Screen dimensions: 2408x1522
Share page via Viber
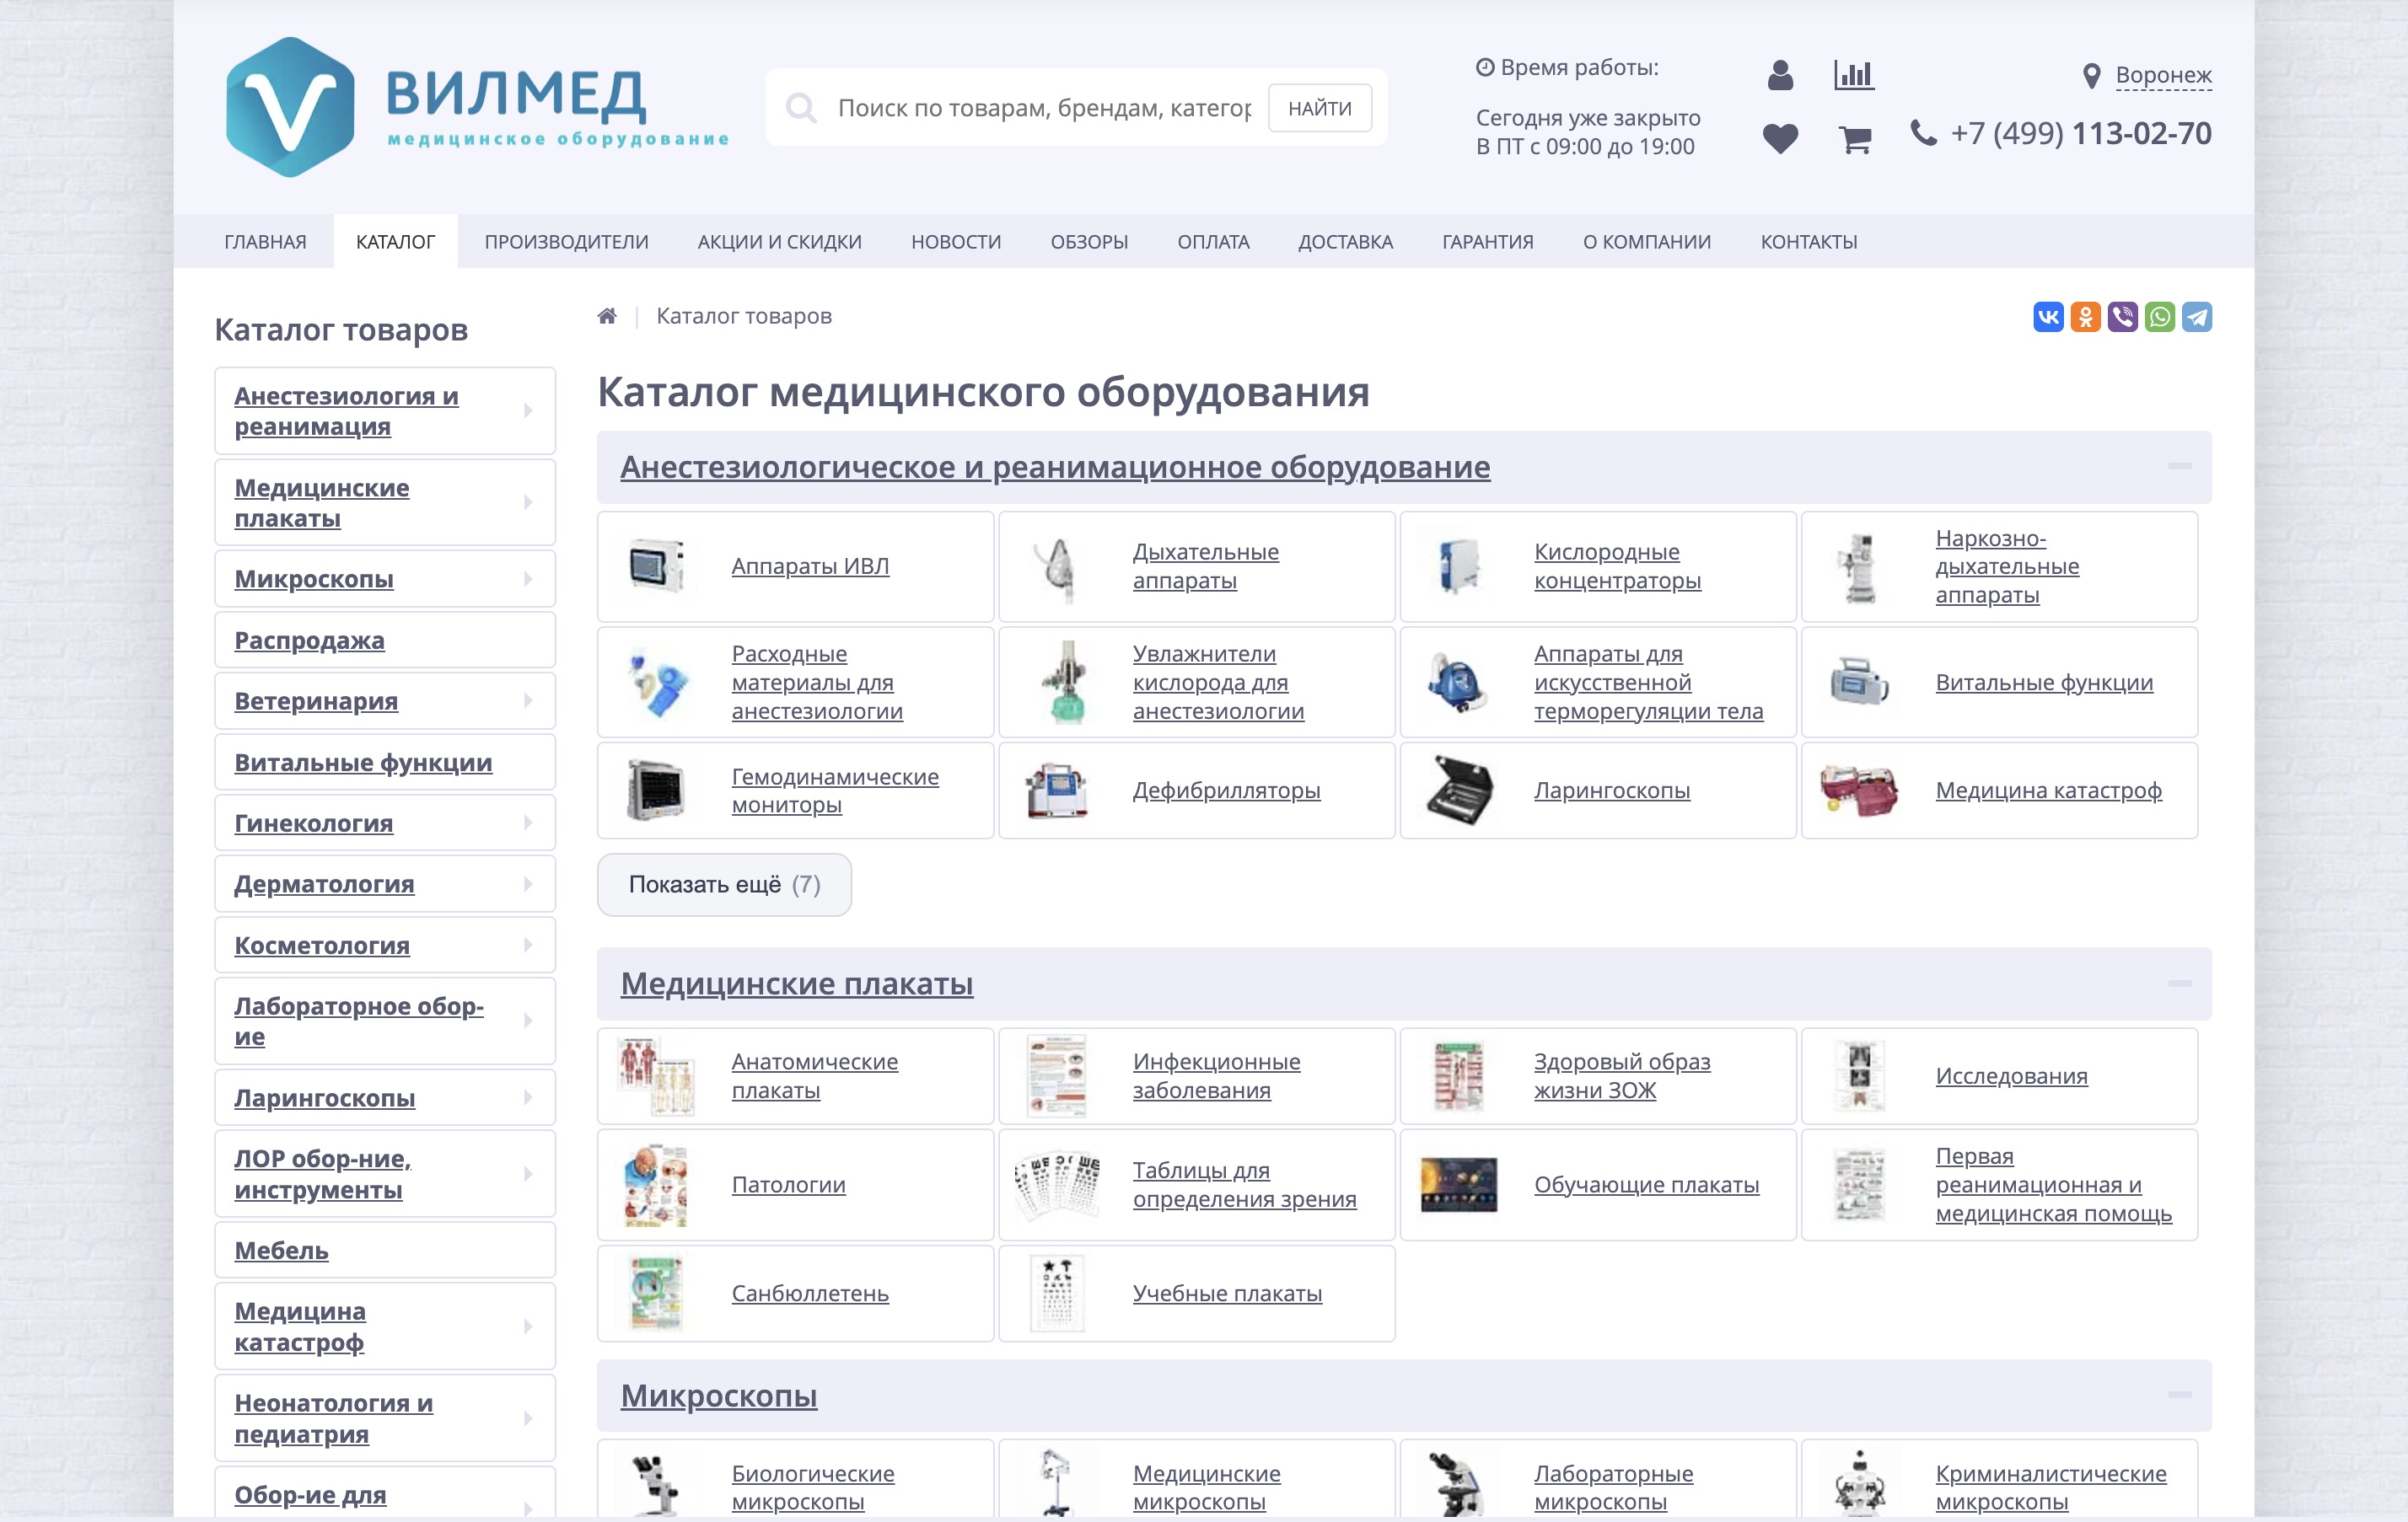[2122, 317]
